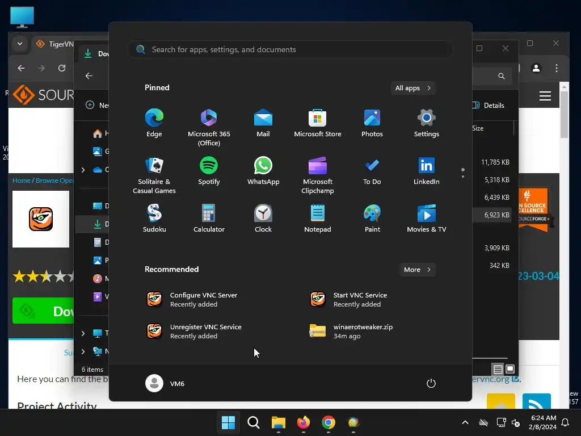Image resolution: width=581 pixels, height=436 pixels.
Task: Toggle Details pane in File Explorer
Action: coord(489,105)
